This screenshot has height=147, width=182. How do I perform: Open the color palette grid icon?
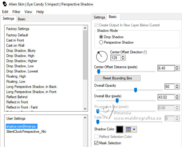click(x=128, y=129)
